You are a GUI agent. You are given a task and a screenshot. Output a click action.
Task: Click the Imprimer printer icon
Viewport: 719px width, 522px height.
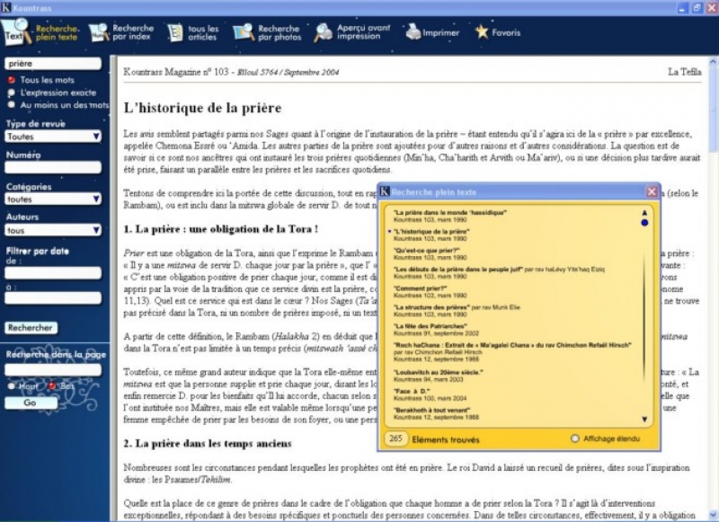click(413, 32)
